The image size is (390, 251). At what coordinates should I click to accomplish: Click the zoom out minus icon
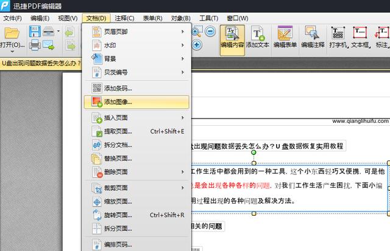(210, 31)
